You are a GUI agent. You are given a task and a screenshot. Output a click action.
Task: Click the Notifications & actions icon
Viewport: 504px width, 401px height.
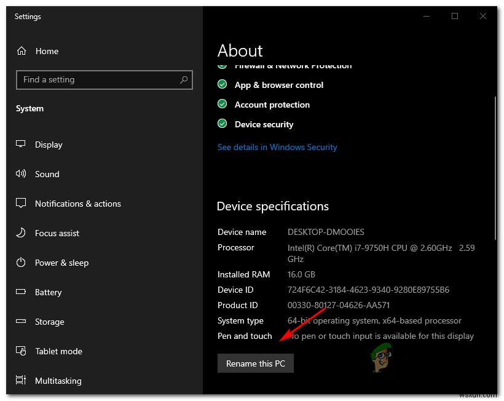coord(22,204)
